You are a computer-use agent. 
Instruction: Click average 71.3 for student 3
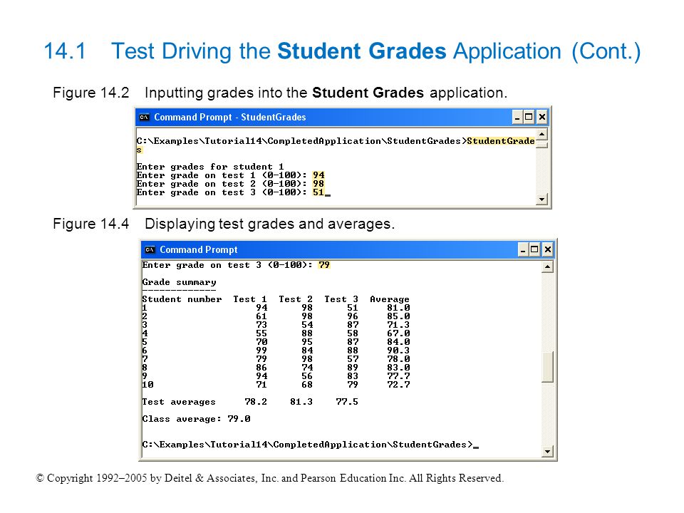point(398,325)
